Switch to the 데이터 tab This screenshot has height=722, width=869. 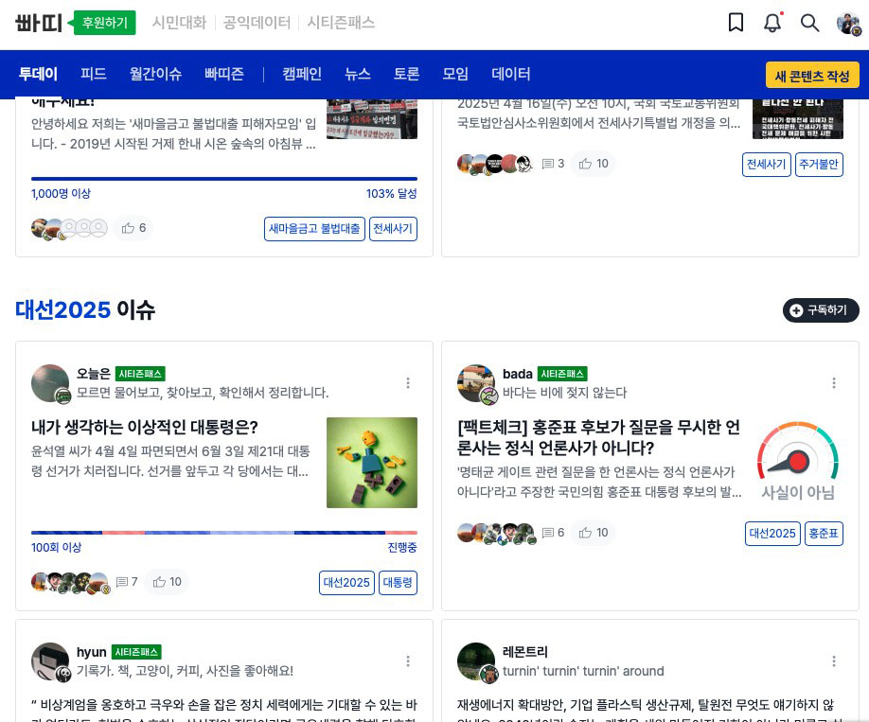coord(510,74)
